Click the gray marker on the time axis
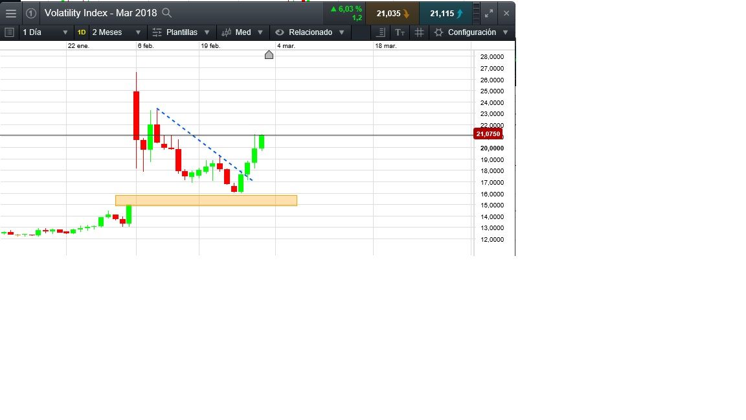 tap(269, 55)
